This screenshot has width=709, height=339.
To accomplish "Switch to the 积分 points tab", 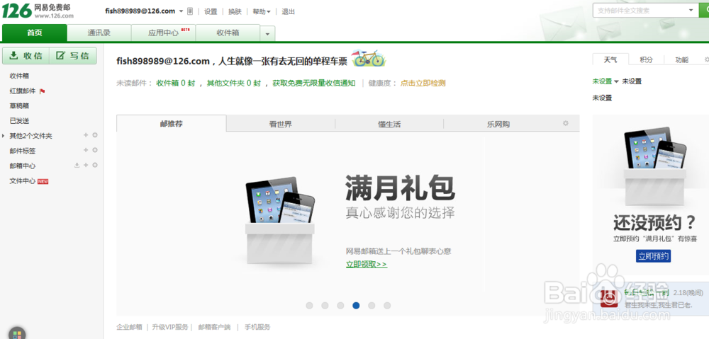I will [x=646, y=59].
